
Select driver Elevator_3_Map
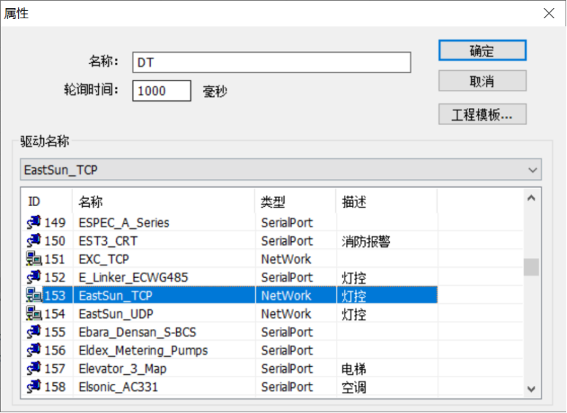click(x=123, y=368)
